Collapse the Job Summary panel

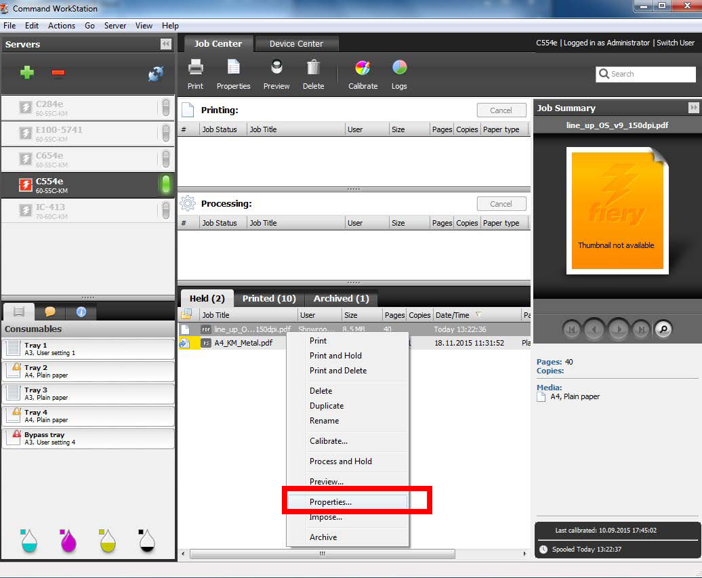[x=693, y=108]
